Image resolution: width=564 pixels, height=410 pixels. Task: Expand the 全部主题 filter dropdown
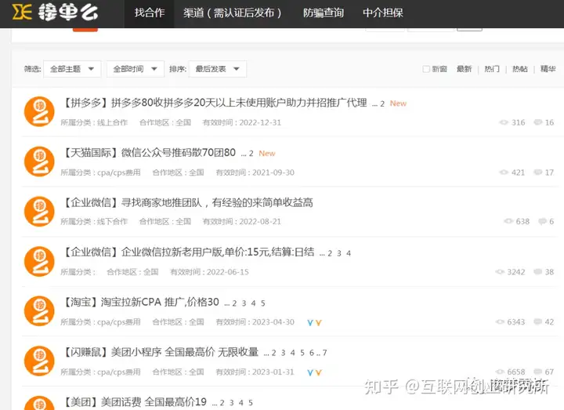[72, 69]
